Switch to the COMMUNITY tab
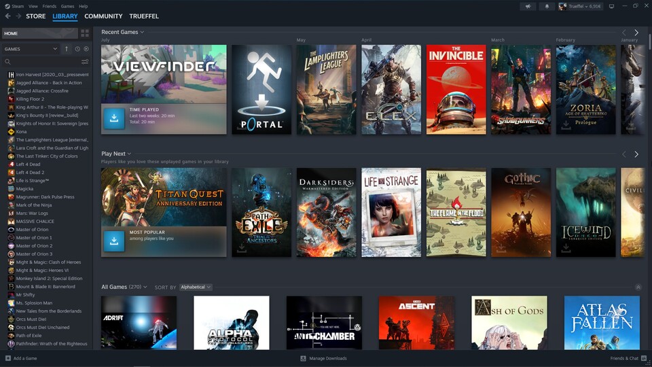 click(x=103, y=16)
